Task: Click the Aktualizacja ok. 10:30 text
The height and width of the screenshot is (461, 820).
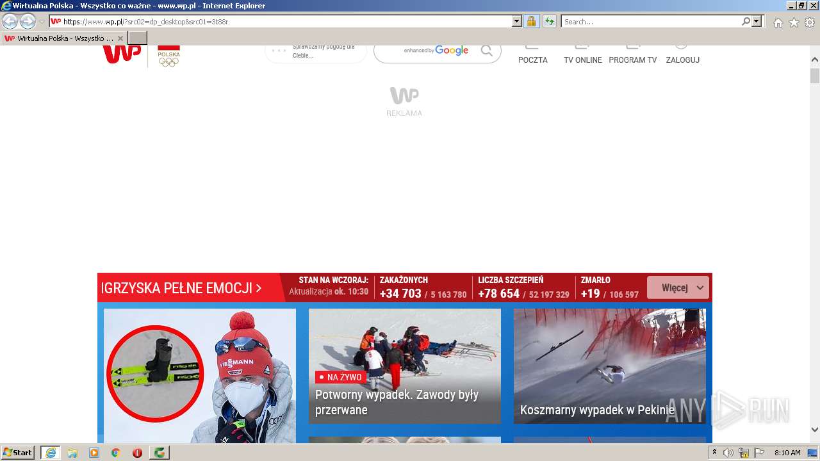Action: pos(329,292)
